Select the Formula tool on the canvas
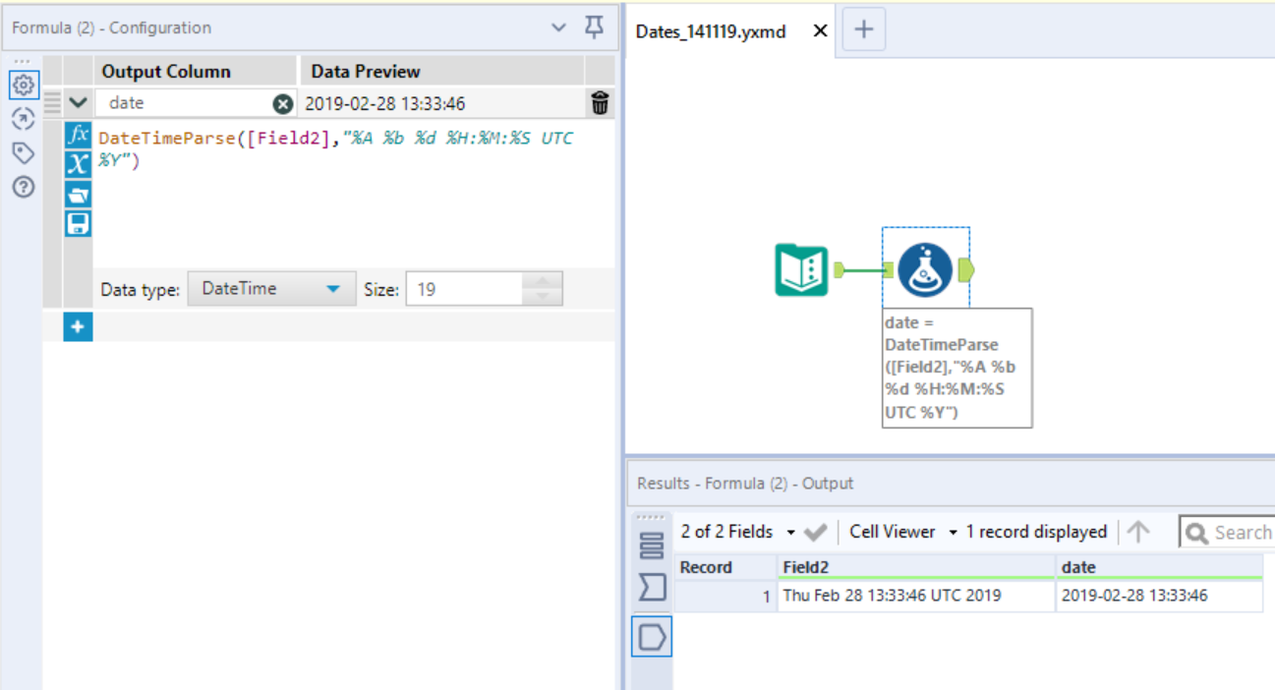 [925, 270]
